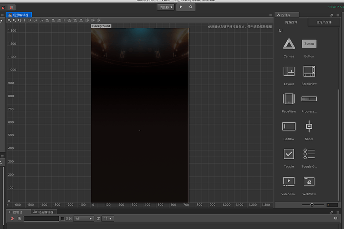Zoom in the scene view

(9, 20)
